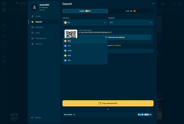Open Security shield settings
This screenshot has width=184, height=124.
point(32,44)
